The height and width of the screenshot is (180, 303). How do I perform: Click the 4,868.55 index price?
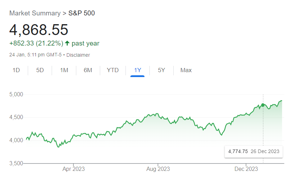point(39,30)
